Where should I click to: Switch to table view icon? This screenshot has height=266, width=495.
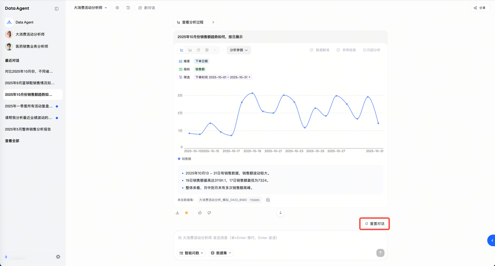[x=207, y=50]
